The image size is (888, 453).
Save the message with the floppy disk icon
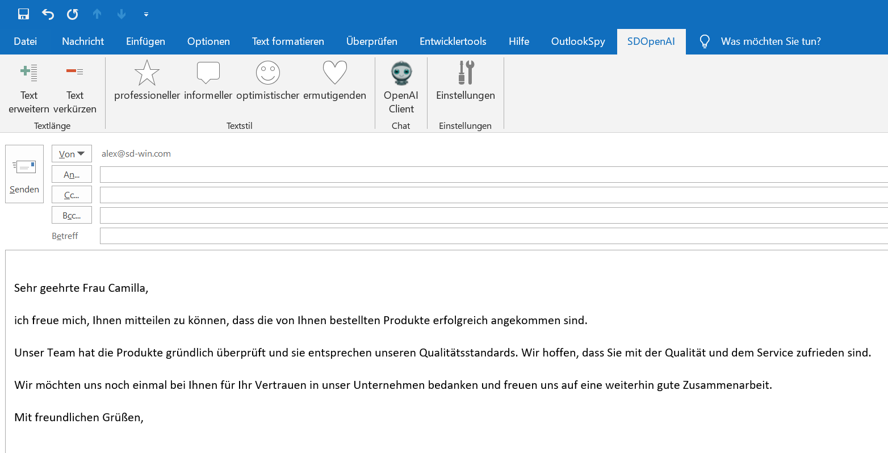tap(23, 14)
